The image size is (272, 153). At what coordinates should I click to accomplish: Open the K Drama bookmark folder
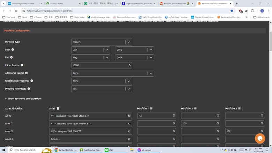(36, 17)
